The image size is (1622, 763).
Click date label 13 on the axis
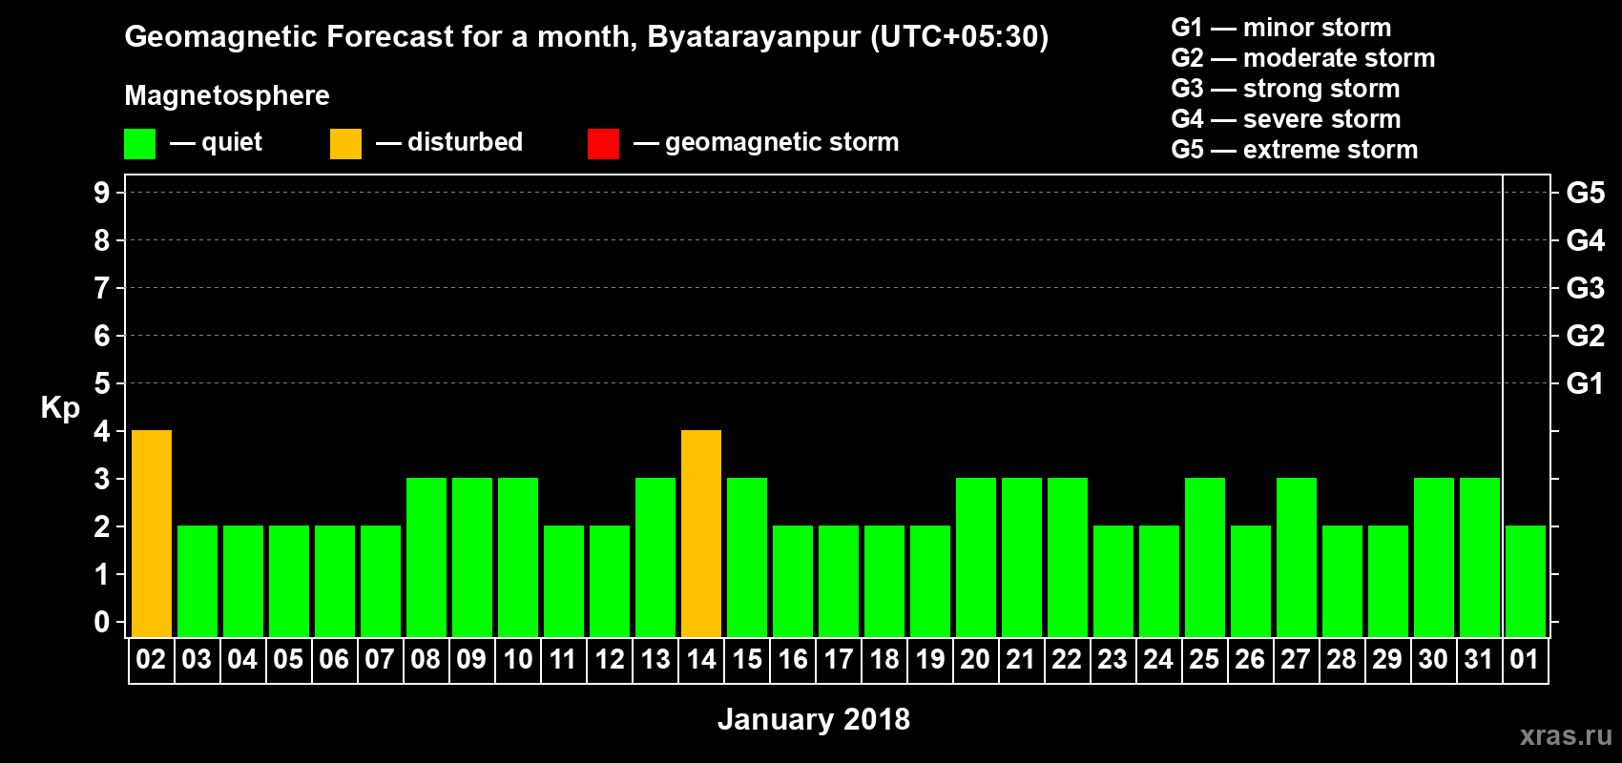(655, 659)
